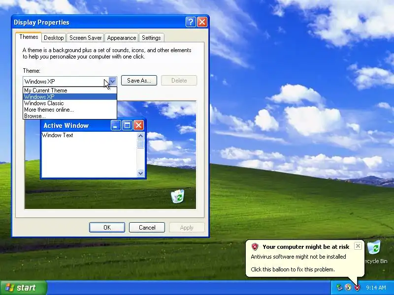394x295 pixels.
Task: Click the Display Properties help question mark icon
Action: [x=191, y=22]
